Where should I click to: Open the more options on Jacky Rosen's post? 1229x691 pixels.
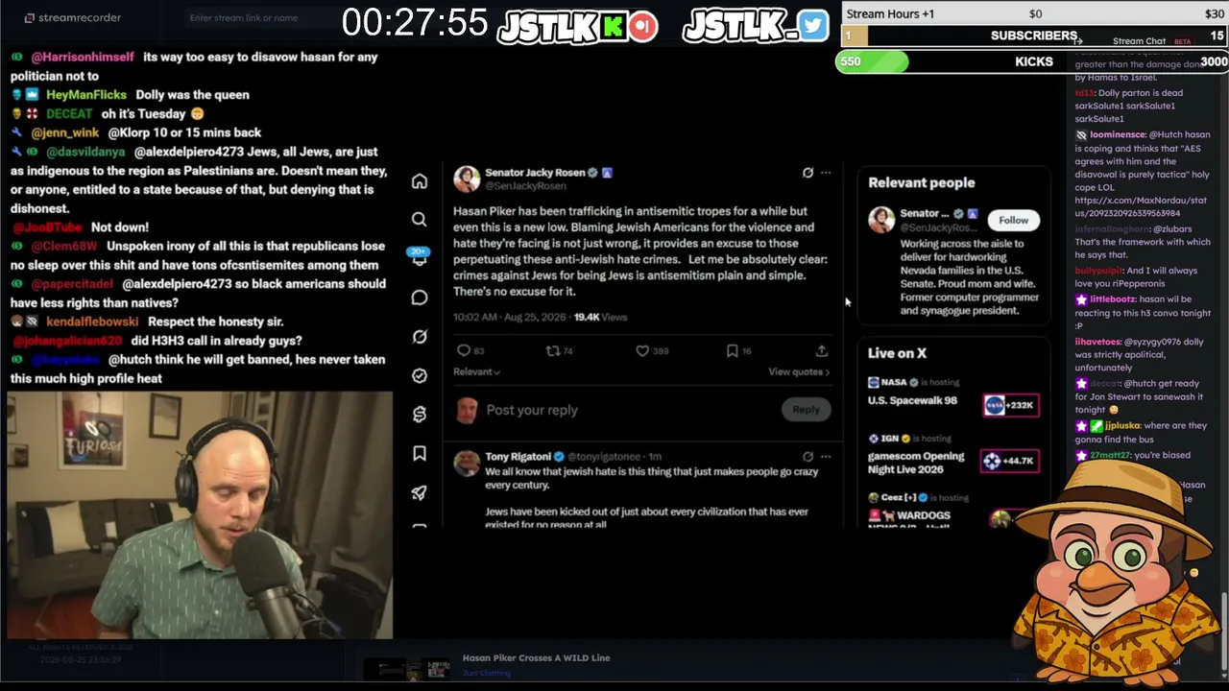826,173
